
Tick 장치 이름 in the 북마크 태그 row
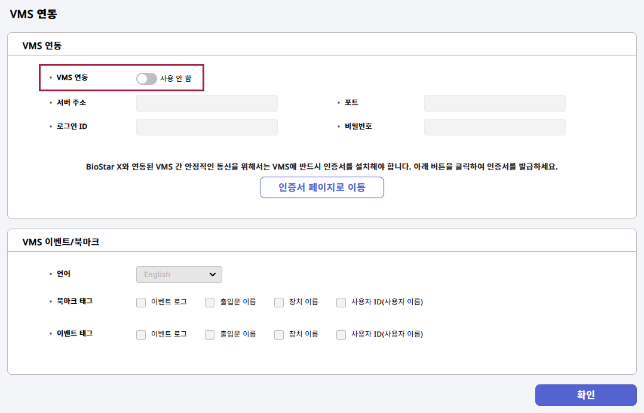tap(279, 303)
